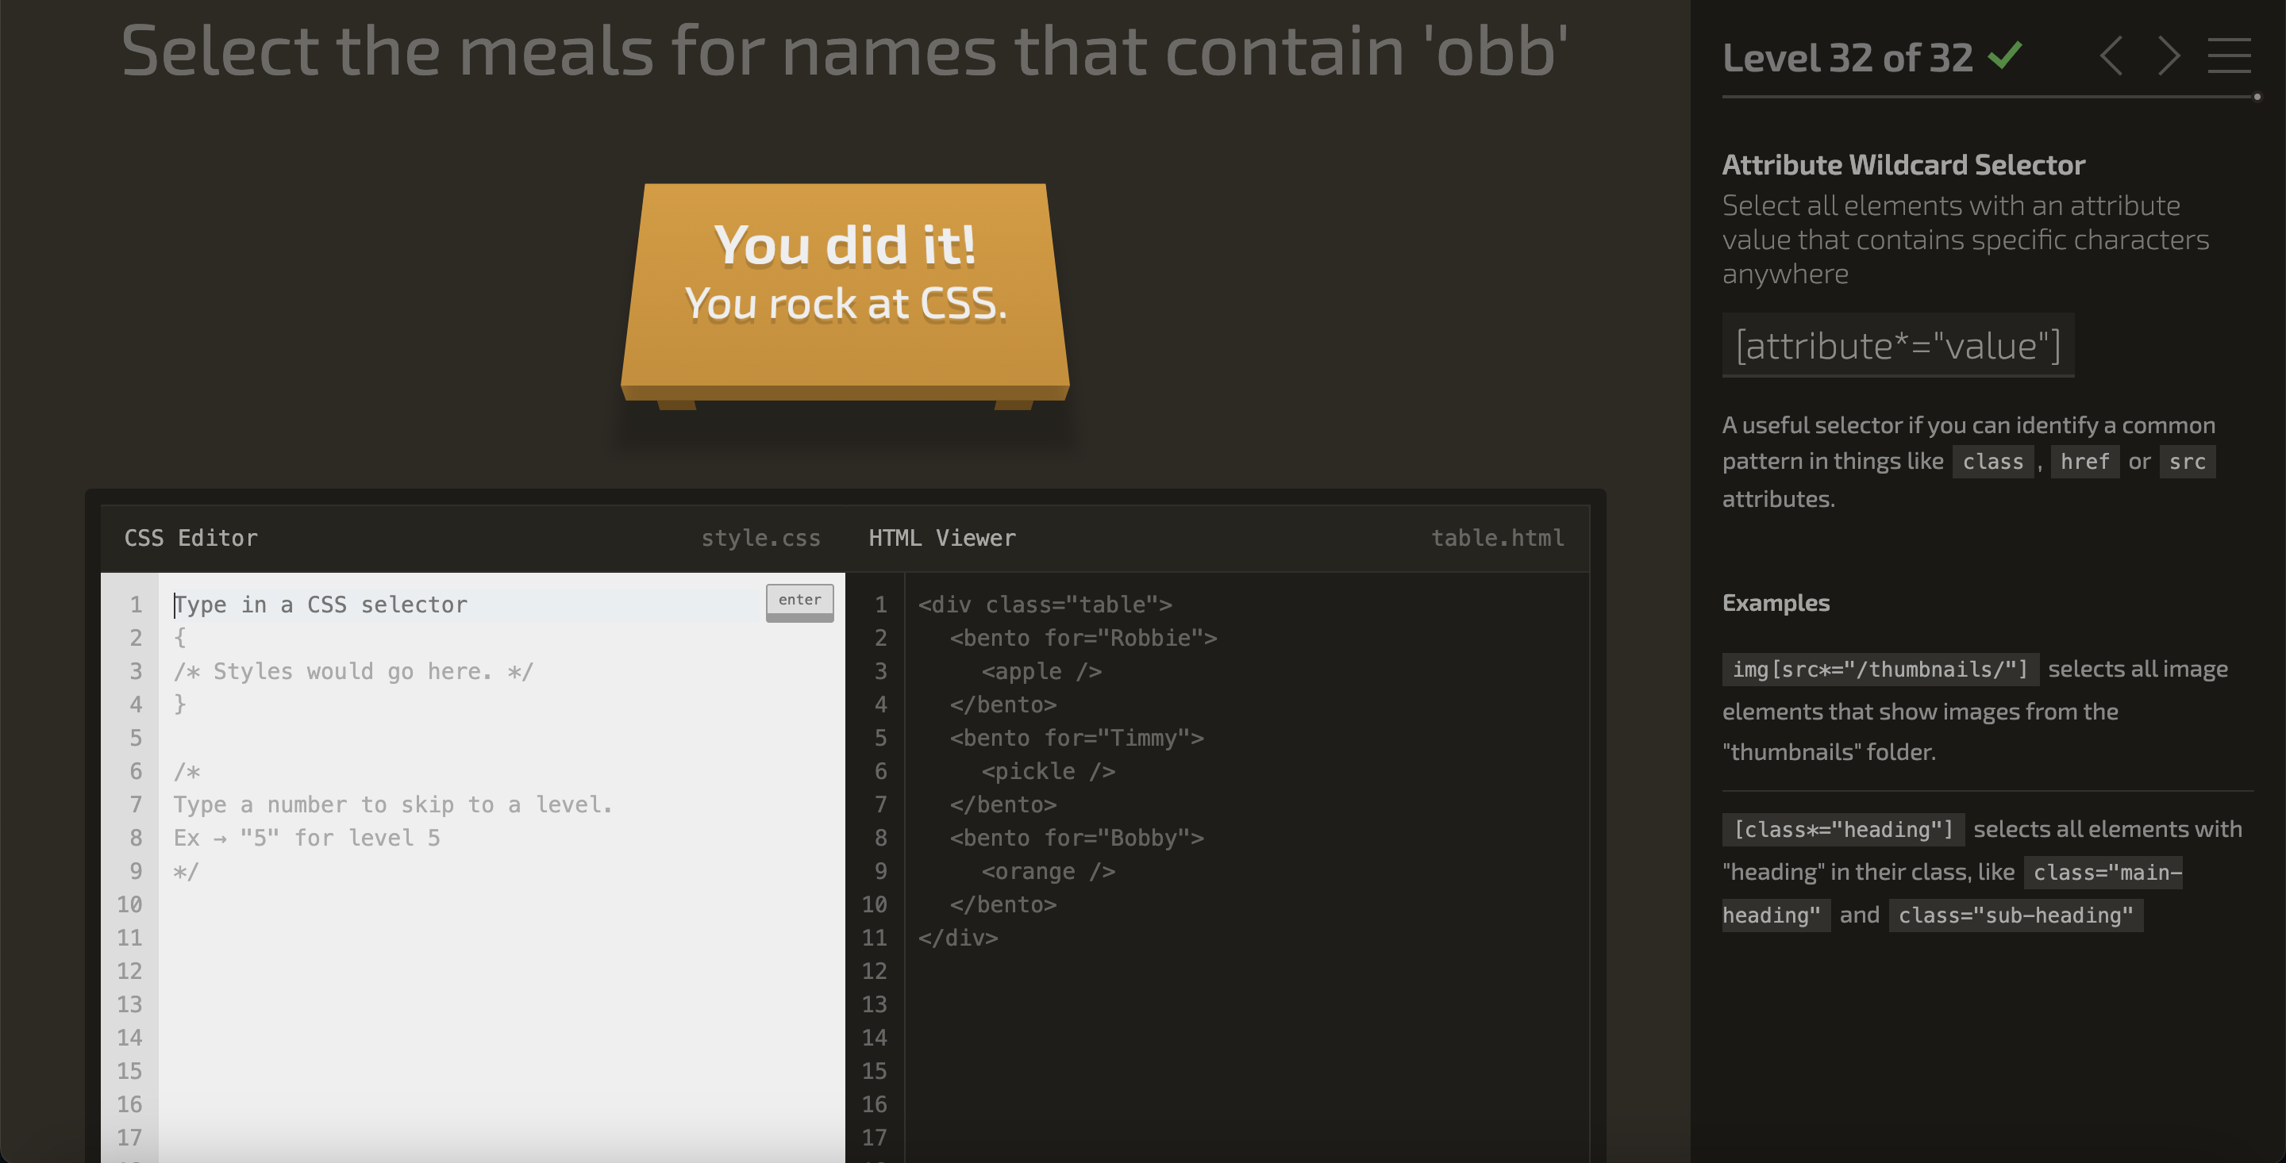Click the CSS Editor panel title
2286x1163 pixels.
pyautogui.click(x=190, y=539)
